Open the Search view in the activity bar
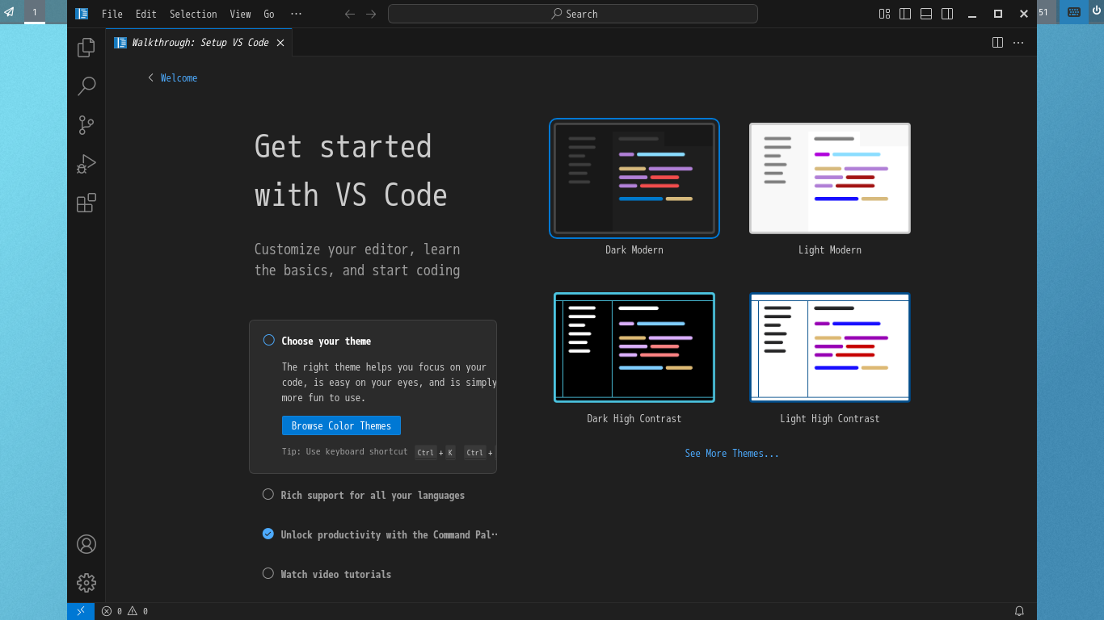The image size is (1104, 620). click(x=86, y=86)
